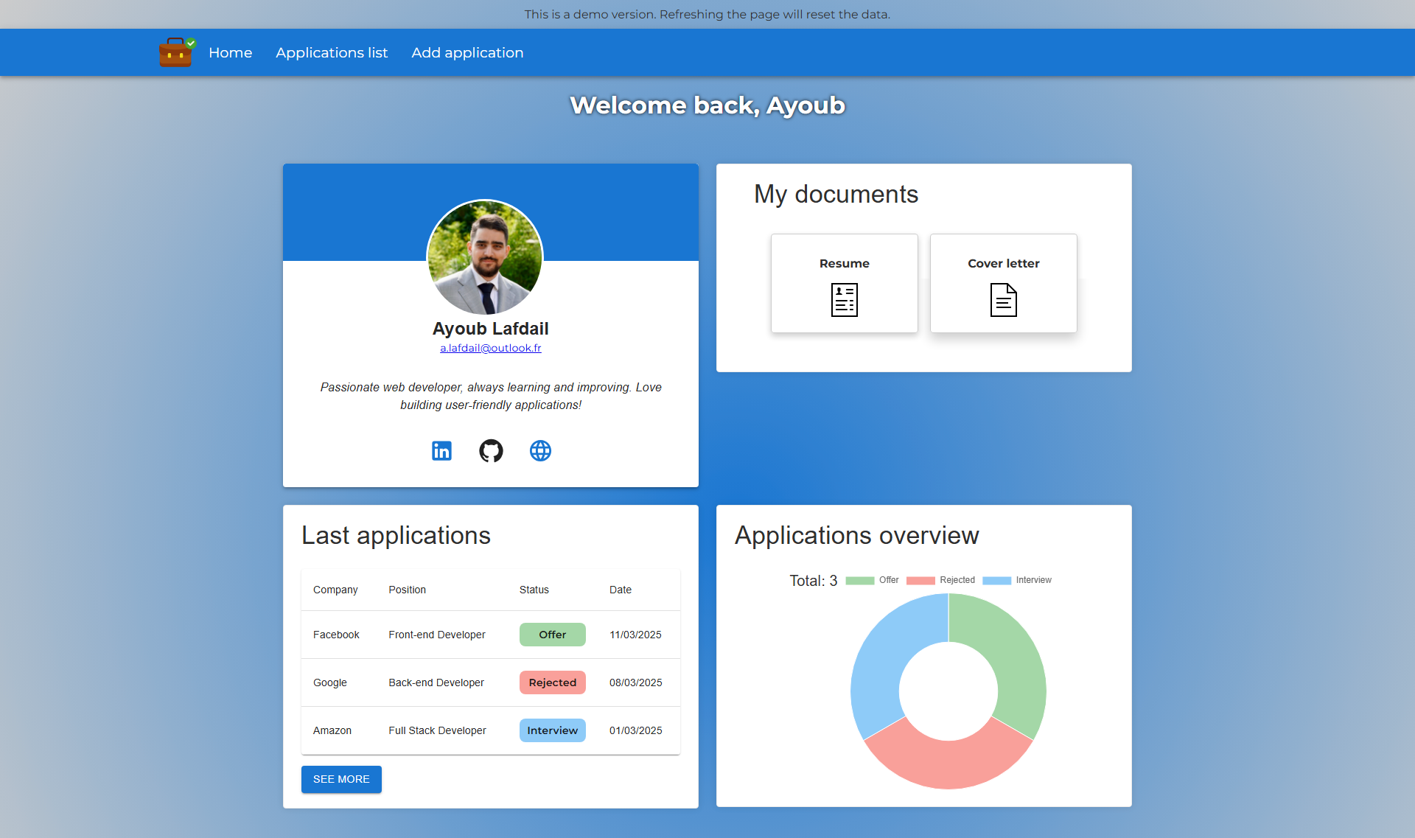Navigate to Add application

pyautogui.click(x=467, y=52)
